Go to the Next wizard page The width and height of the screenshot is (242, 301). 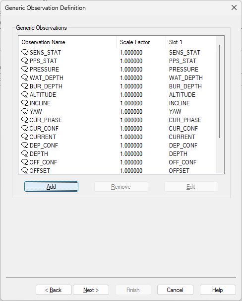click(x=91, y=290)
